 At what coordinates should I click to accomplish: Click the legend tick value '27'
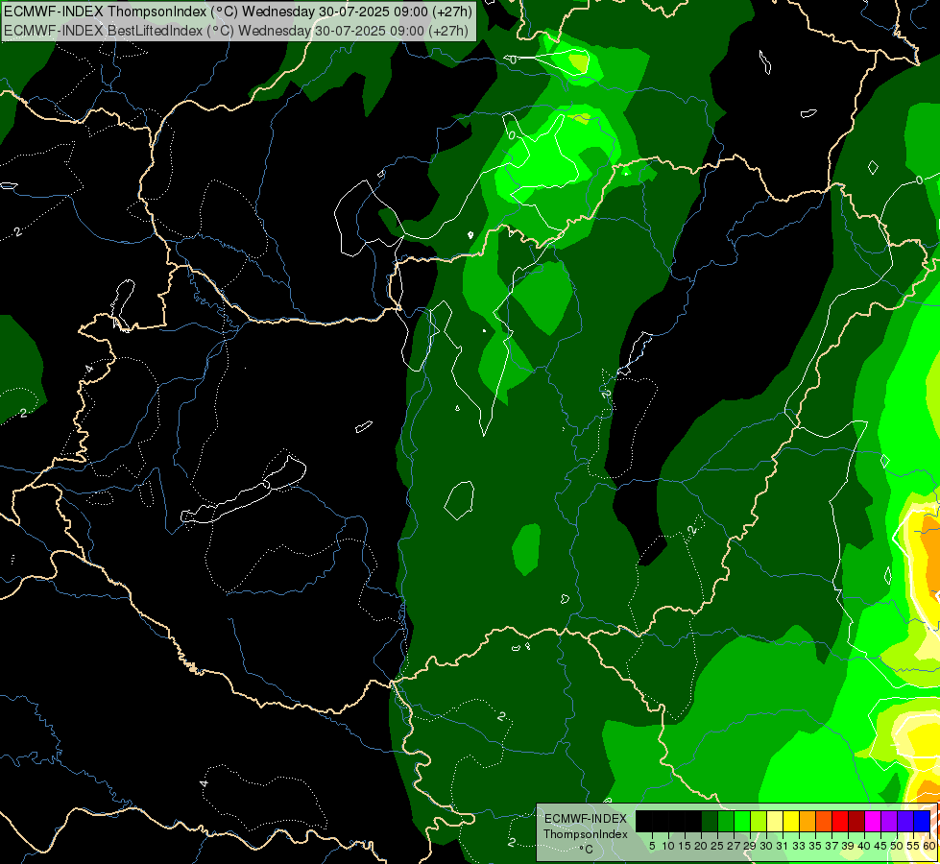(734, 846)
